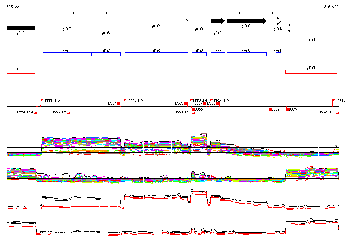Select the white yfmQ gene arrow
Screen dimensions: 346x241
[199, 21]
